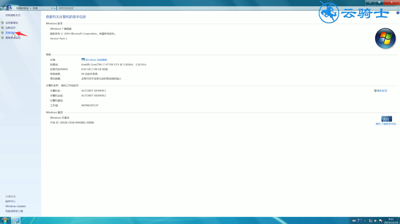The height and width of the screenshot is (224, 400).
Task: Restore down the System window
Action: 379,2
